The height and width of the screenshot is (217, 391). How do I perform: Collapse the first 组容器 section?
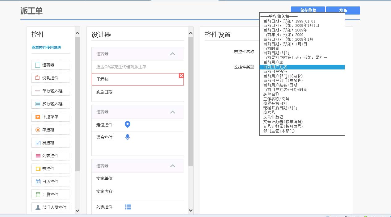pos(173,54)
